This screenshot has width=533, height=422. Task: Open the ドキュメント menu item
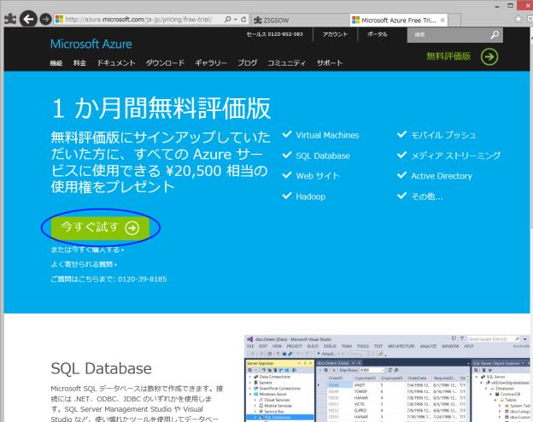(116, 63)
